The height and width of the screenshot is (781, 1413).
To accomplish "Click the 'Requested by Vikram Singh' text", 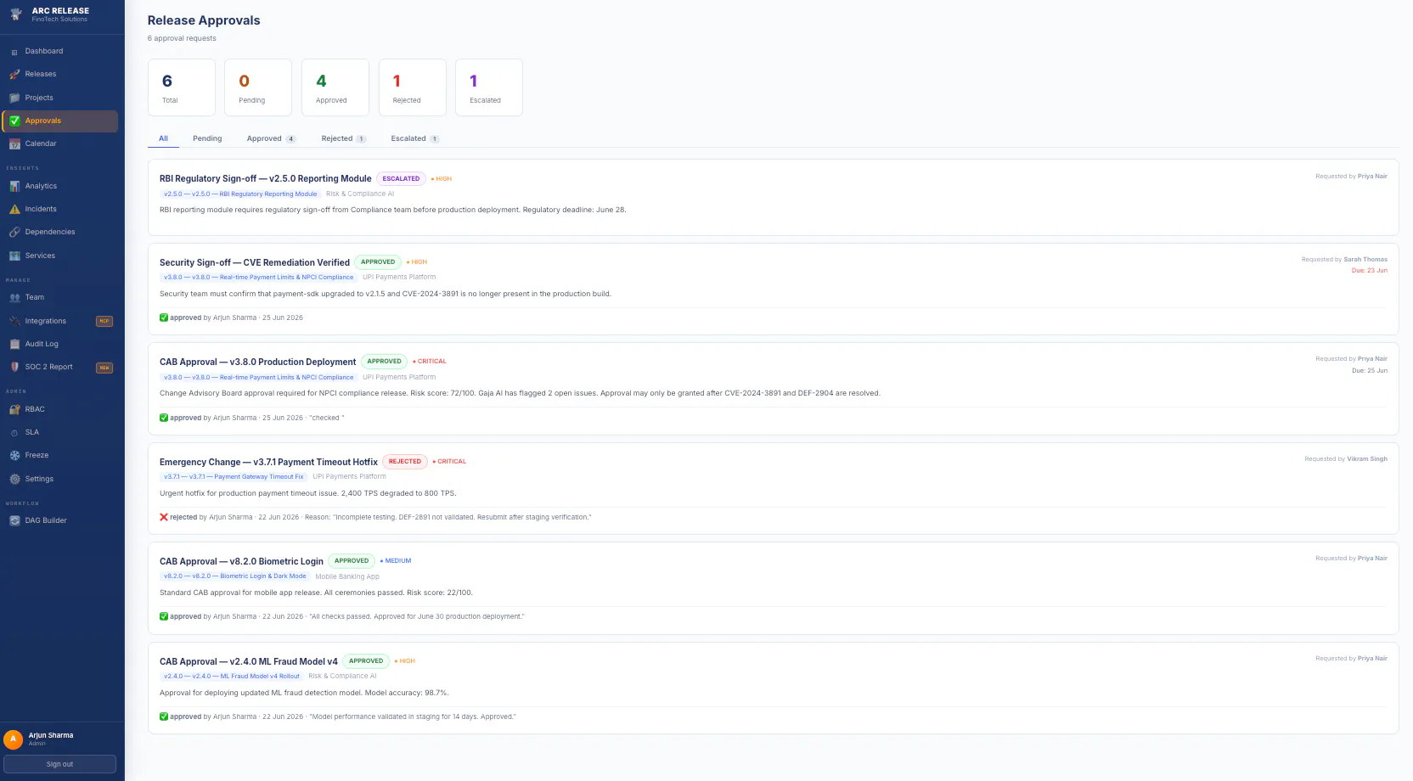I will 1346,458.
